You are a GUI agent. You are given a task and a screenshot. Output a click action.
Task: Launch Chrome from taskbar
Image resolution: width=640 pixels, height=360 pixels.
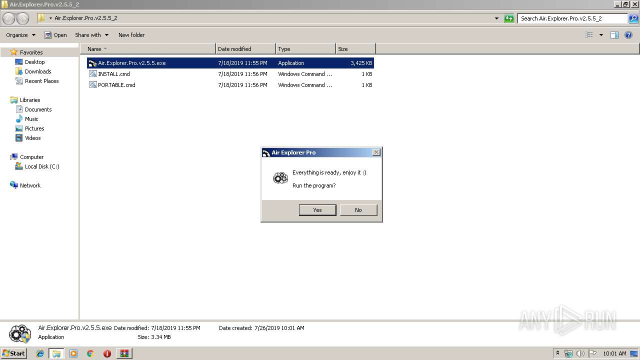pyautogui.click(x=90, y=353)
